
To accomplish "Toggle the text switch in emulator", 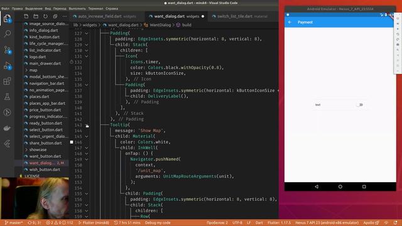I will [360, 105].
